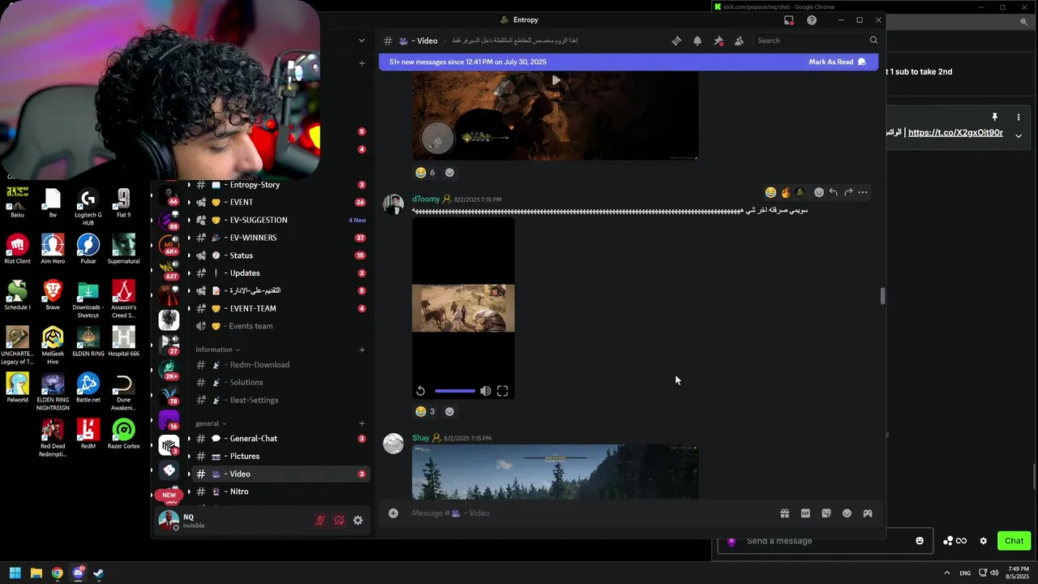Open Discord from the Windows taskbar

coord(78,573)
